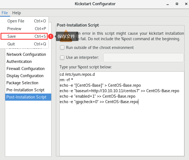
Task: Open the Authentication section
Action: [x=28, y=62]
